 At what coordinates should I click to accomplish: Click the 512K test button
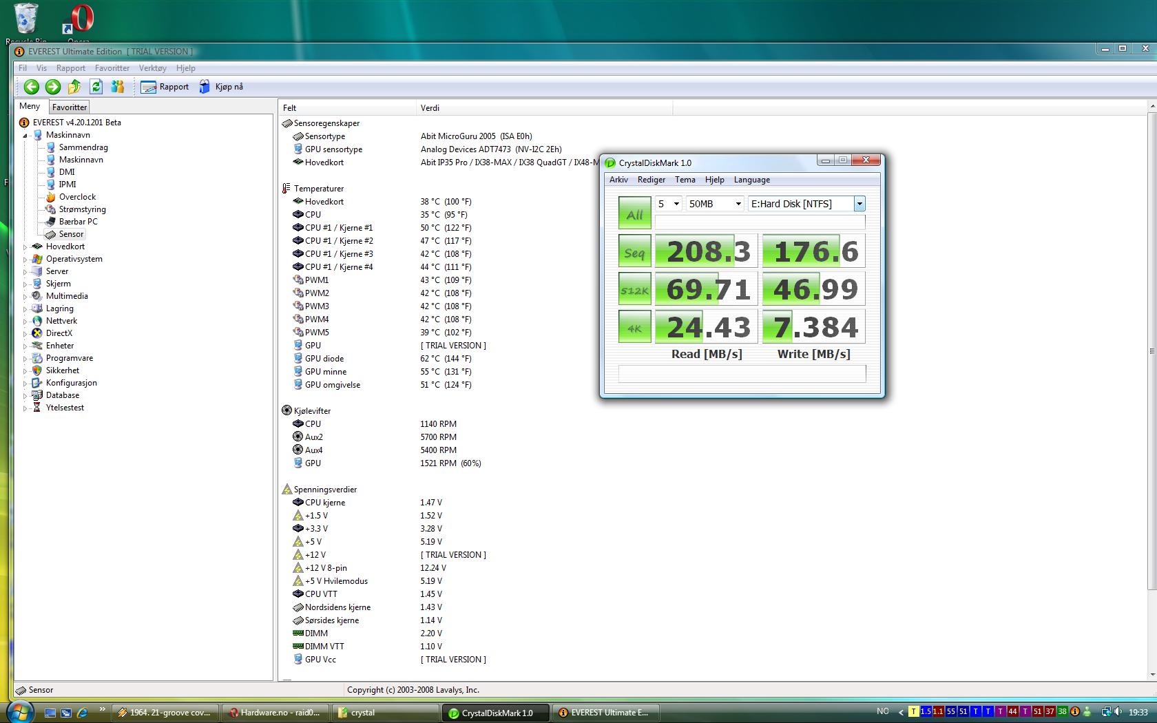634,289
